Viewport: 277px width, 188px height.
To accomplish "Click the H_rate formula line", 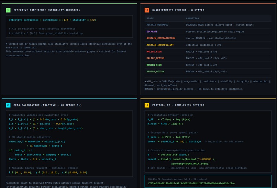I will coord(169,137).
